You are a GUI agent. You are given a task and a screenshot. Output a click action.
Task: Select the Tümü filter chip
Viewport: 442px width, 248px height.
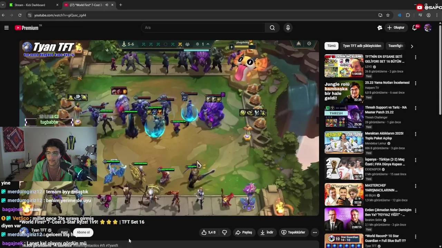coord(331,46)
